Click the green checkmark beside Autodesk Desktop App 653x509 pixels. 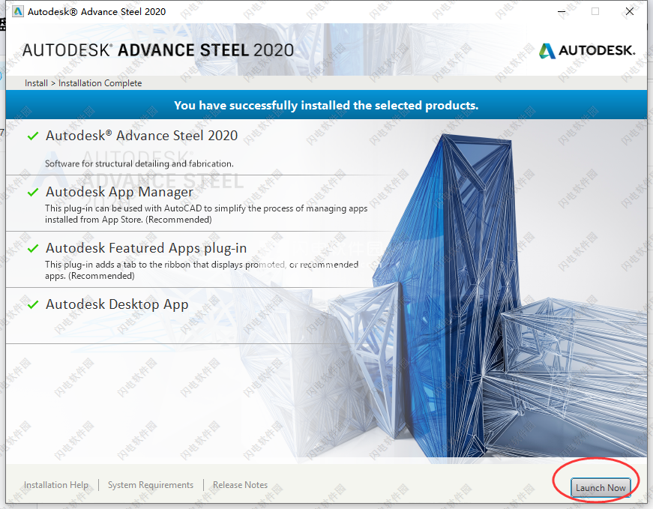coord(33,304)
